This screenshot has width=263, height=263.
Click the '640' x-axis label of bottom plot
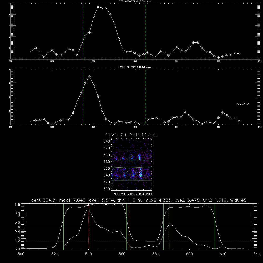[x=257, y=254]
